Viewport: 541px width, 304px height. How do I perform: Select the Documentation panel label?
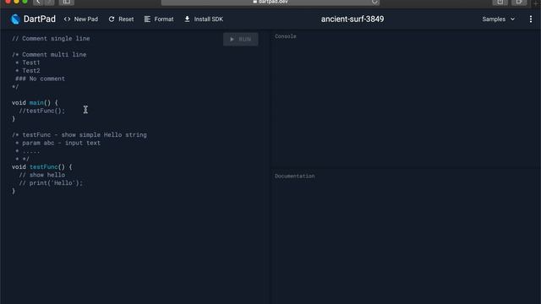click(295, 176)
